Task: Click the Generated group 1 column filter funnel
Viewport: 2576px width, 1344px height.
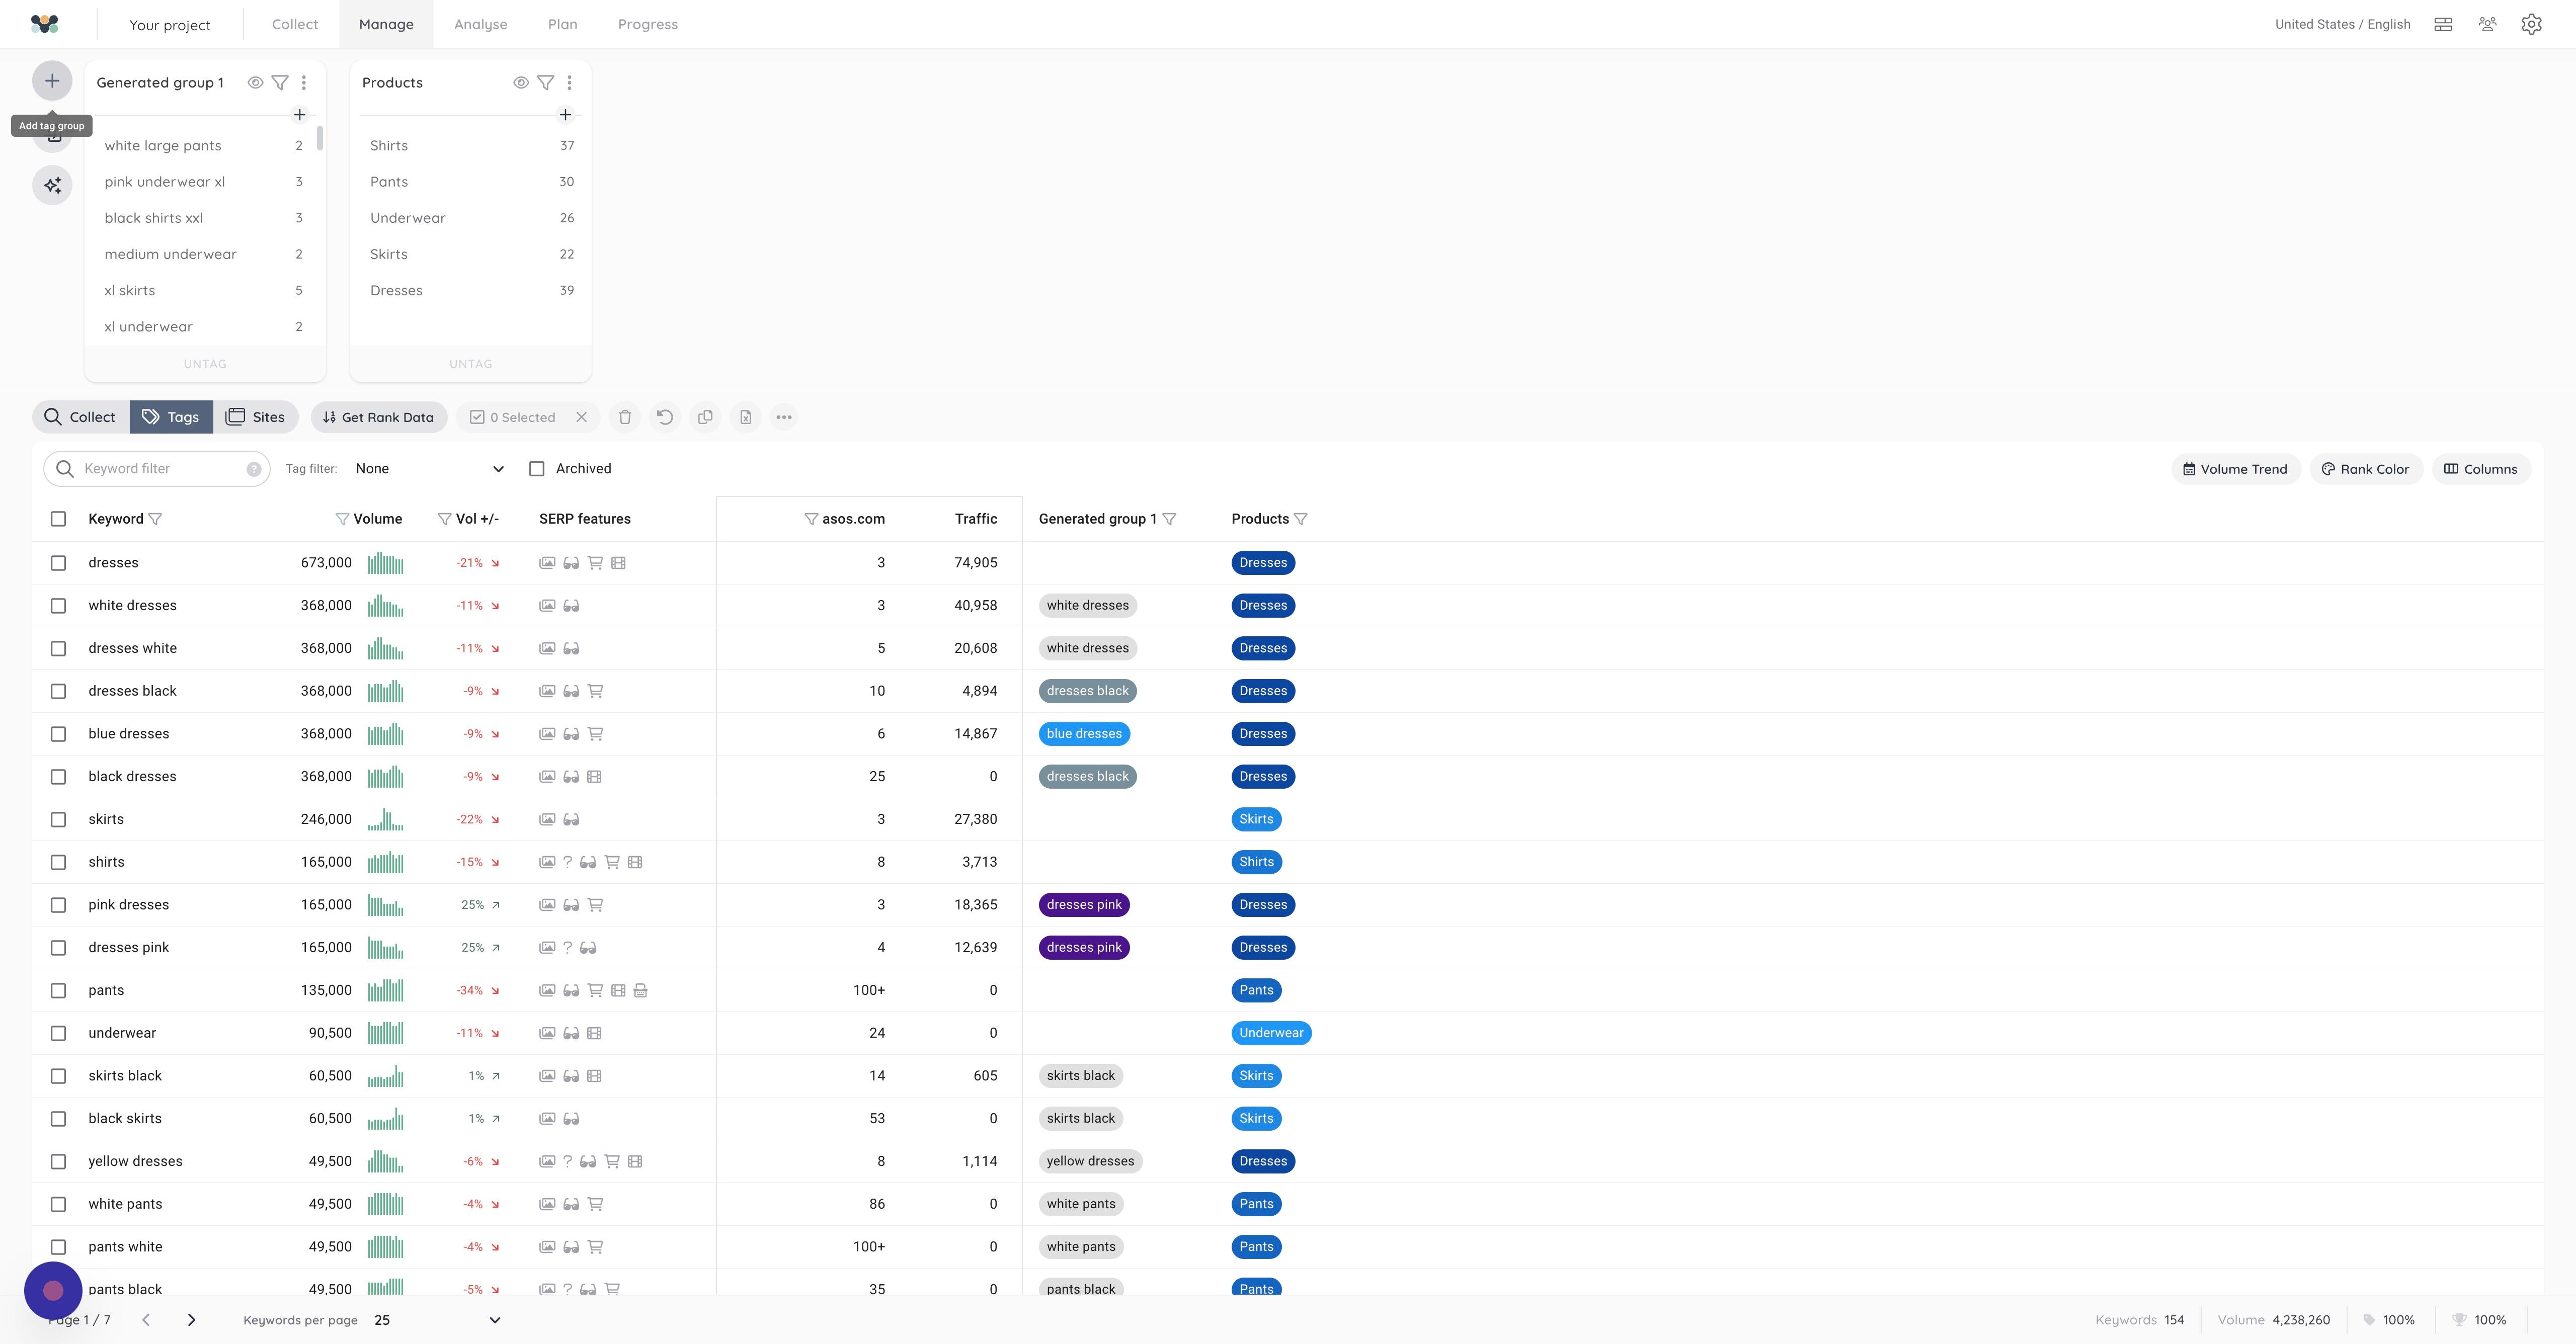Action: click(x=1169, y=519)
